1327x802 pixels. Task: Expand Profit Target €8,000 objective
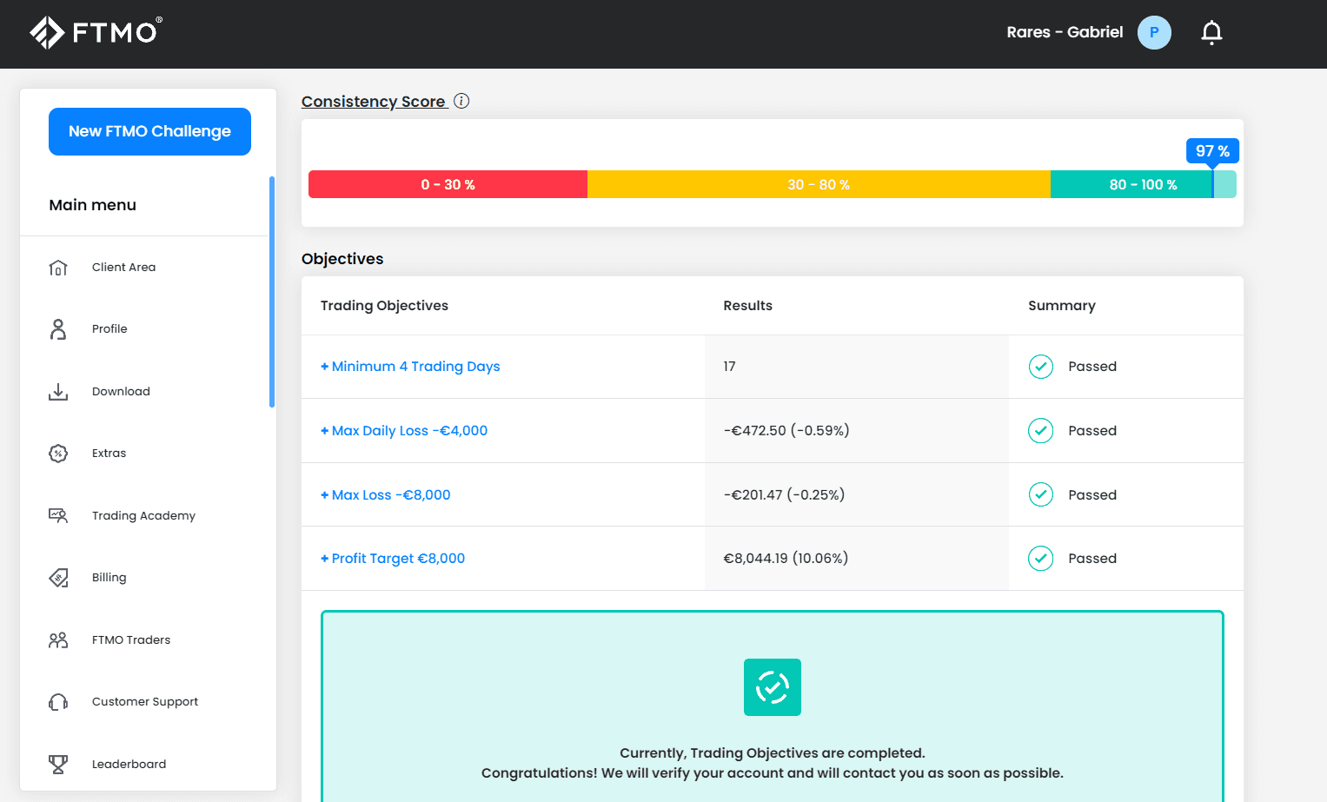coord(393,559)
